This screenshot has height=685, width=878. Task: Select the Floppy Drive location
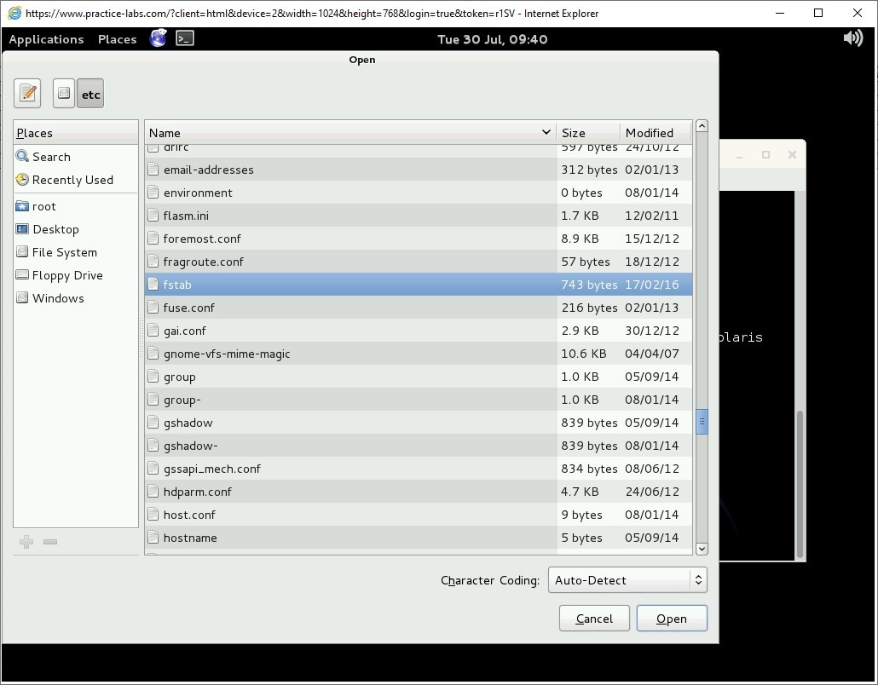click(x=67, y=275)
